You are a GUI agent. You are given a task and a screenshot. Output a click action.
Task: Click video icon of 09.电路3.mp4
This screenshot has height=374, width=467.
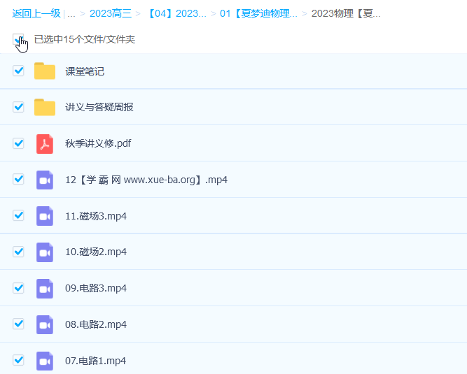pyautogui.click(x=45, y=288)
